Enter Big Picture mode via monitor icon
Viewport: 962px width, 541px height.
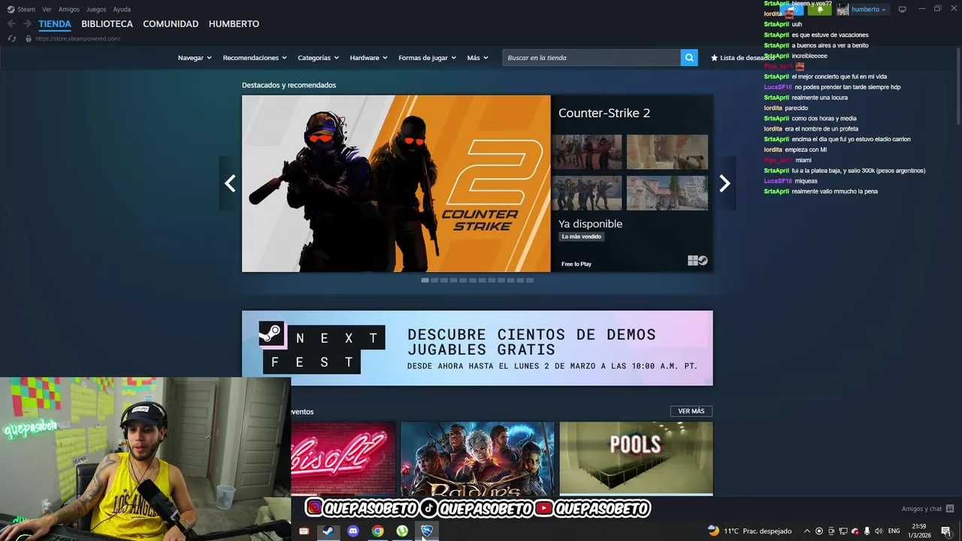click(902, 9)
